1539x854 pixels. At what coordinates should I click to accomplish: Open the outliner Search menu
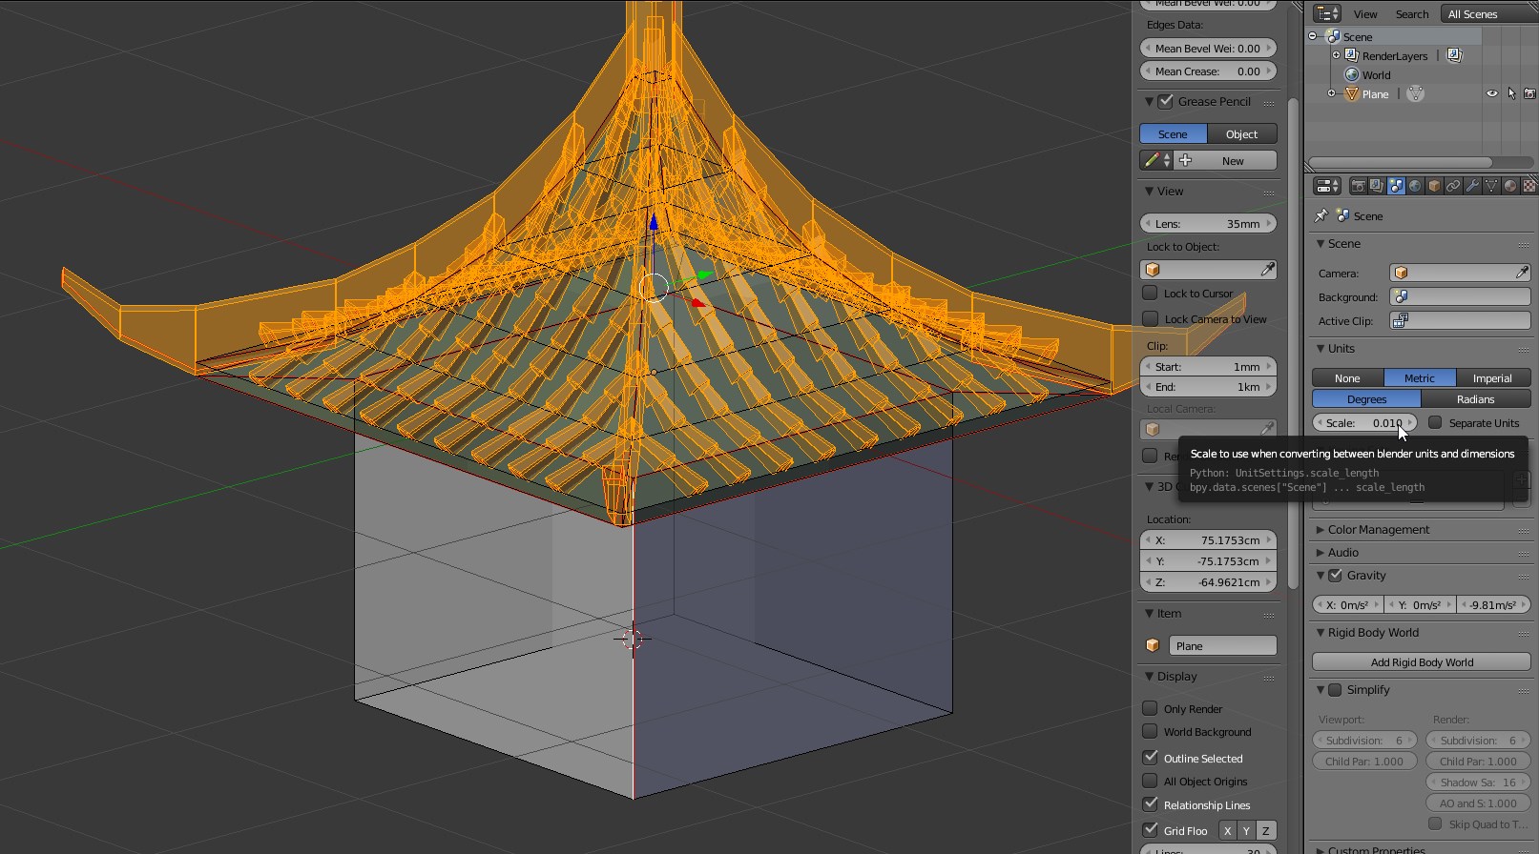coord(1412,14)
